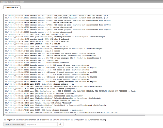The image size is (163, 128).
Task: Click log line 'Product: PH8'
Action: tap(31, 60)
